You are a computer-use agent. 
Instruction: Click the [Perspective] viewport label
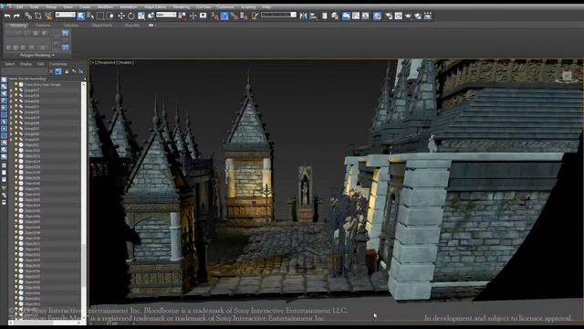[107, 63]
